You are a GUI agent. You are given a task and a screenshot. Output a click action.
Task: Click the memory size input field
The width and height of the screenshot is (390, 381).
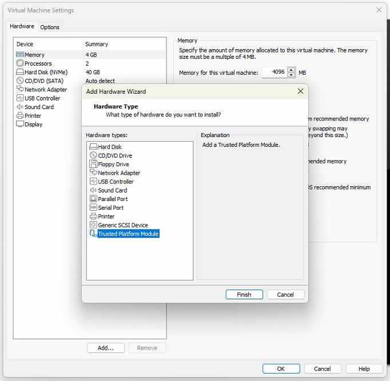[274, 73]
